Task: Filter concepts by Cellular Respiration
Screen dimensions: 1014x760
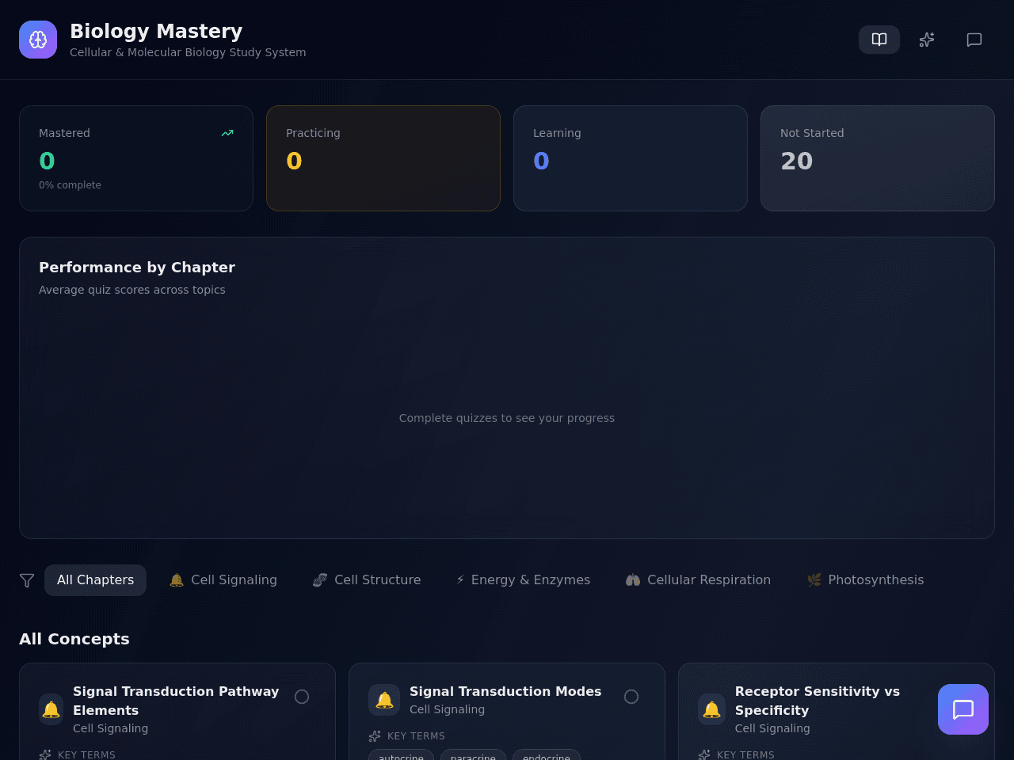Action: (698, 580)
